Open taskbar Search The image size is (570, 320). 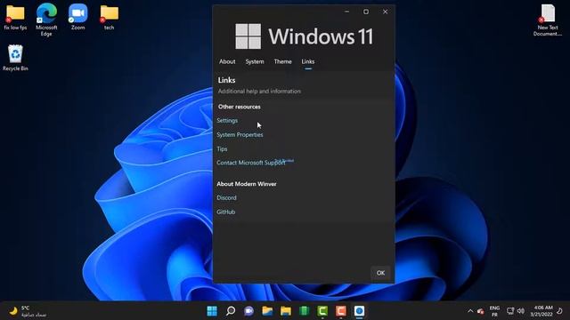point(231,311)
